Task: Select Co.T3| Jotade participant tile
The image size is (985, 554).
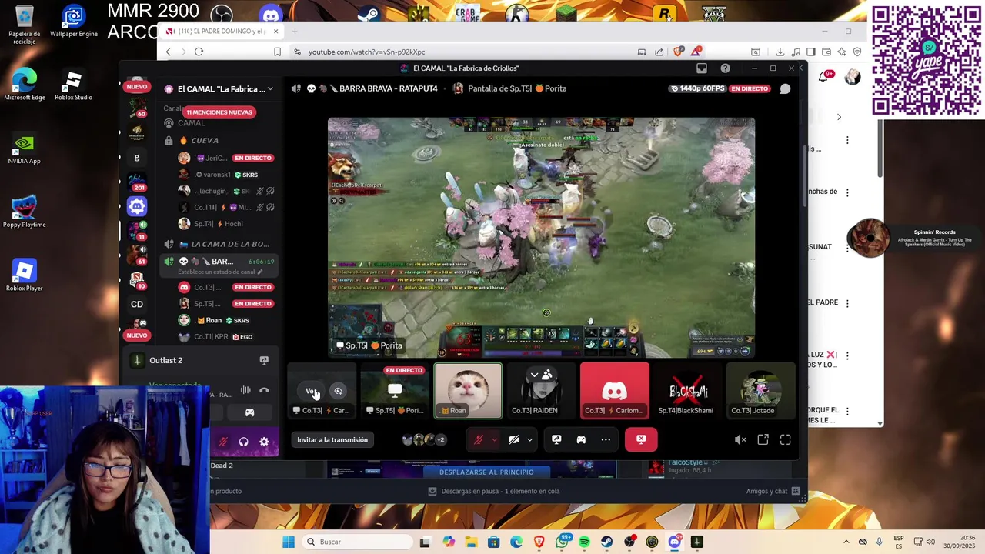Action: click(760, 391)
